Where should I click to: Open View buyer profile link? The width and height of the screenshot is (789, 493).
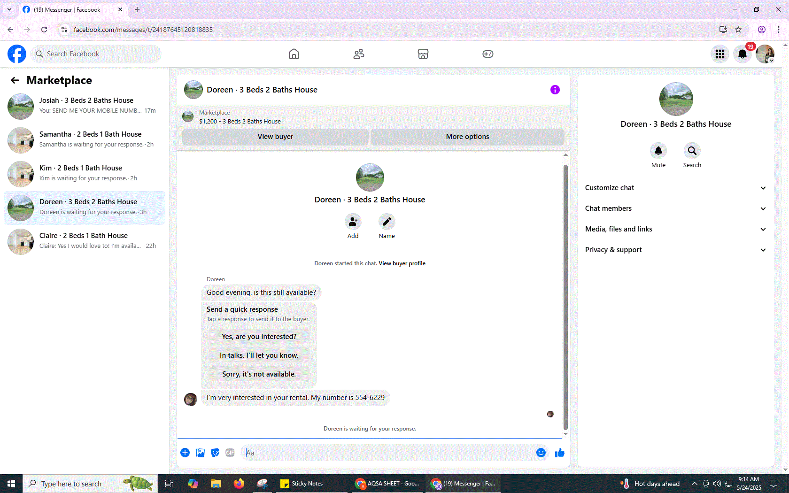(402, 263)
